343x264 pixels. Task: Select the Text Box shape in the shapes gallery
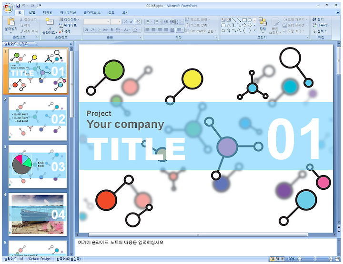[x=223, y=20]
